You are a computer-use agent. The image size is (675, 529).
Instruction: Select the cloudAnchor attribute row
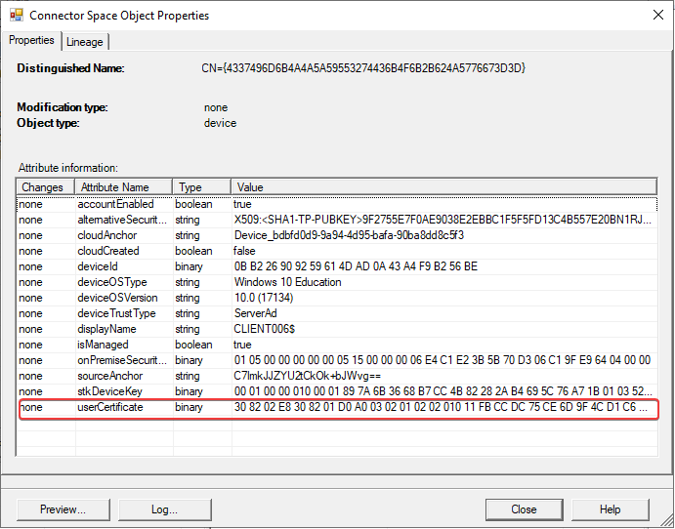pyautogui.click(x=113, y=235)
